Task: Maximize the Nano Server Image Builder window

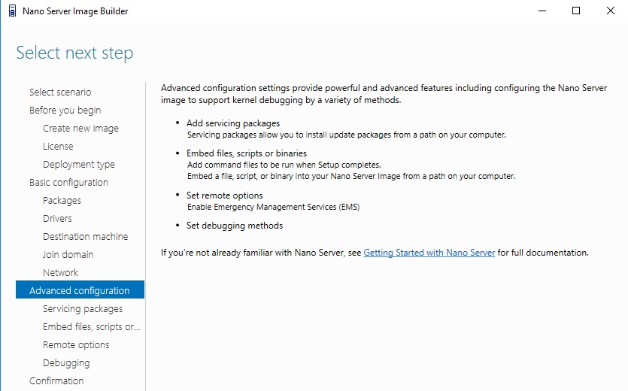Action: (x=576, y=11)
